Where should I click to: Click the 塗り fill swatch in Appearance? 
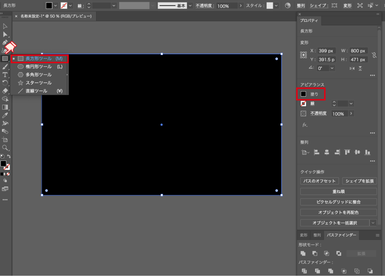tap(303, 94)
